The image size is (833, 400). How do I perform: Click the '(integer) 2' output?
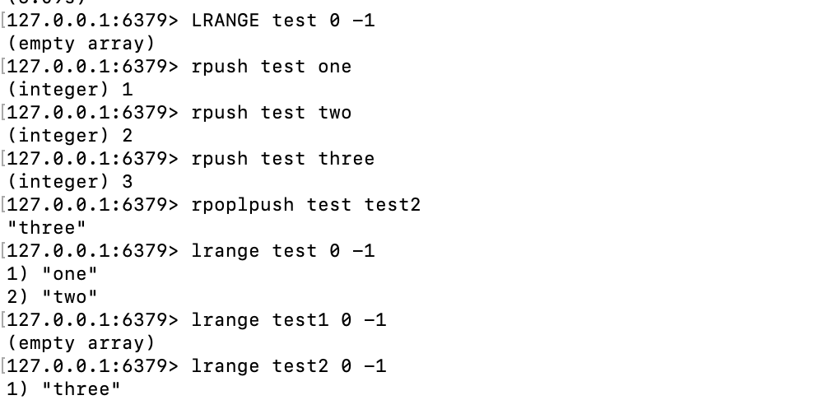(70, 136)
